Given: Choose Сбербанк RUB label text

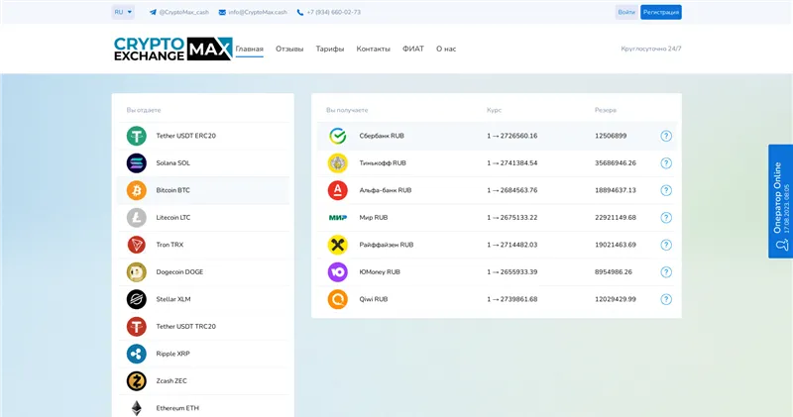Looking at the screenshot, I should click(x=382, y=136).
